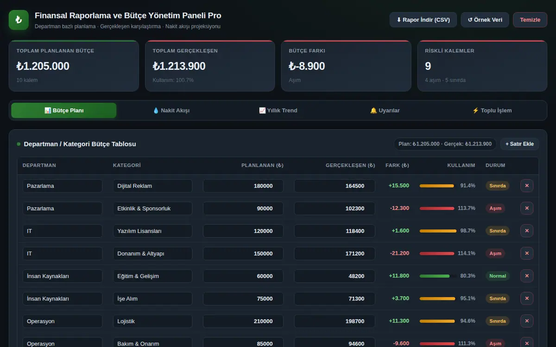
Task: Click the Gerçekleşen (₺) column header
Action: tap(350, 165)
